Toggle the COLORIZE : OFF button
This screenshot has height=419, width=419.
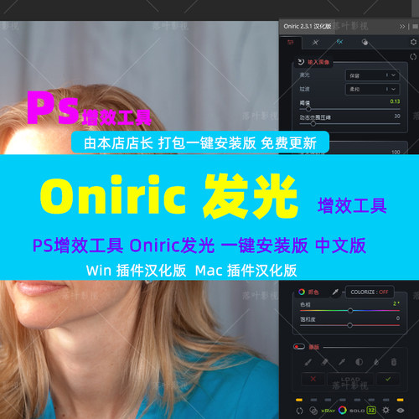tap(370, 292)
